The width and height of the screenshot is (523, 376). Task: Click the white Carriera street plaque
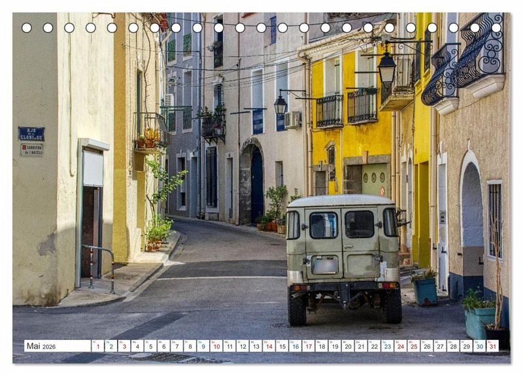click(31, 150)
